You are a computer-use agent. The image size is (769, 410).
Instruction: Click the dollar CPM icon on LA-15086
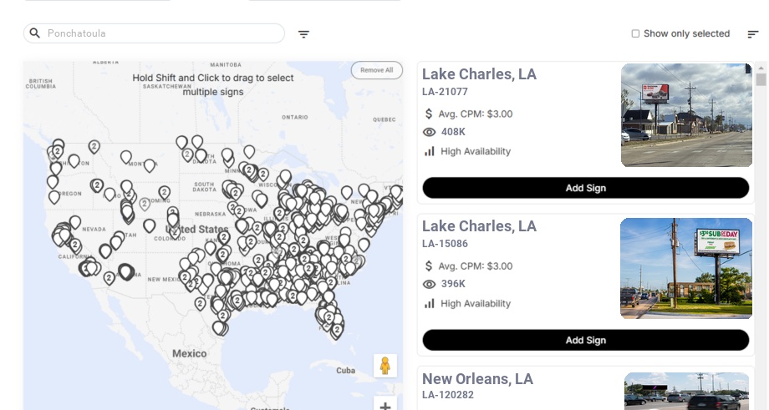click(430, 266)
